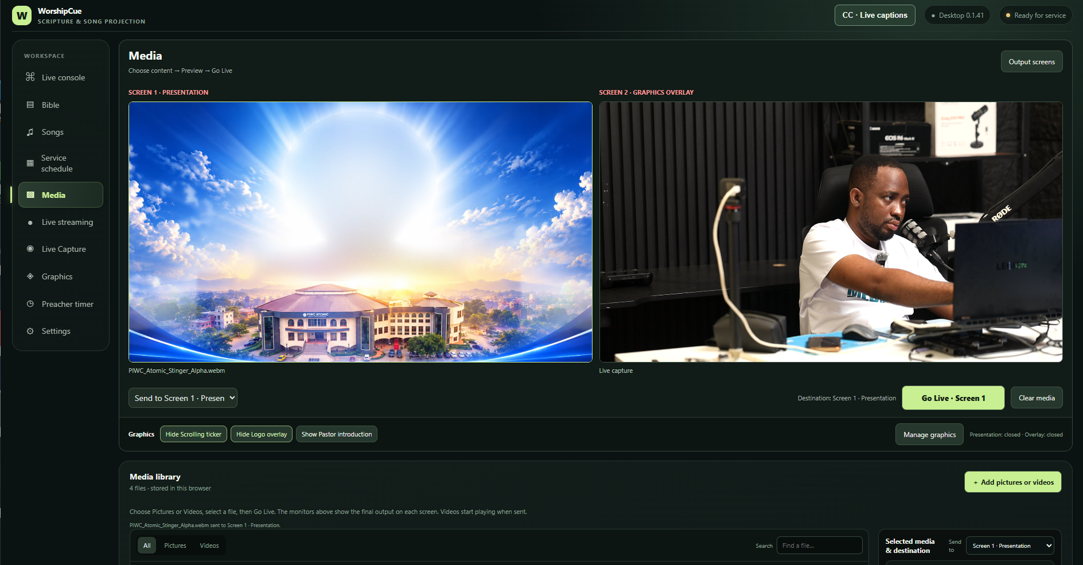Open the Live streaming page
Screen dimensions: 1083x565
point(61,222)
